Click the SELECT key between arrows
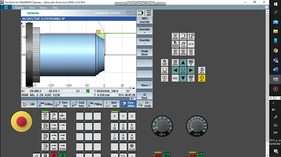The width and height of the screenshot is (281, 157). pos(183,70)
